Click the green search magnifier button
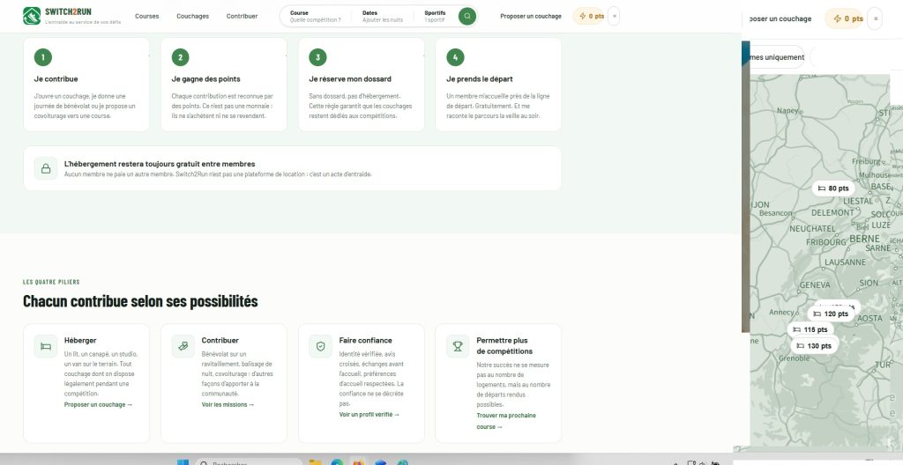The height and width of the screenshot is (465, 903). tap(467, 16)
